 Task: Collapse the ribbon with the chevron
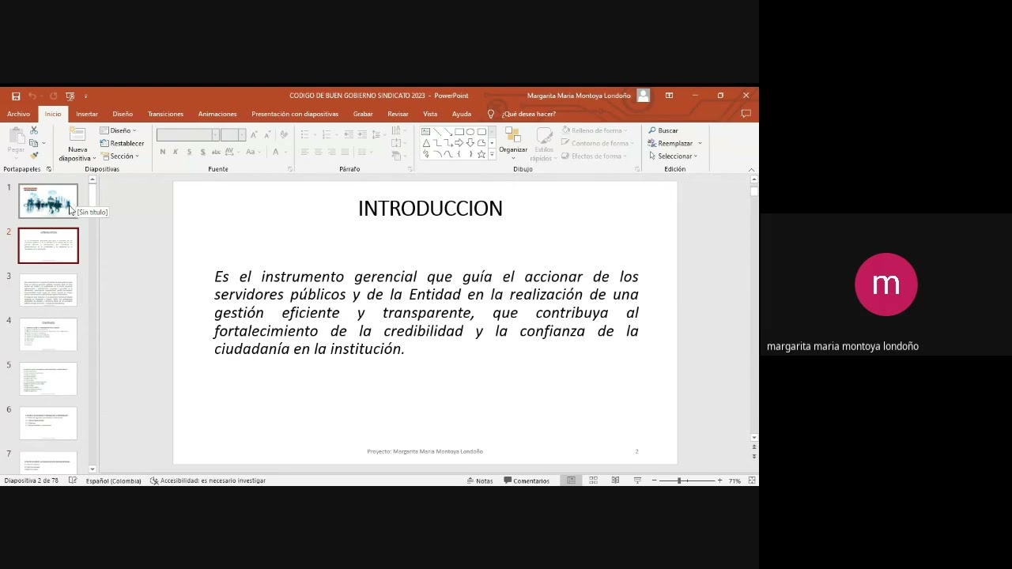751,169
